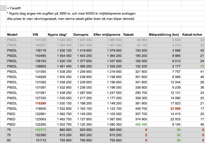Click the Nypris idag note about 3950 kr
This screenshot has width=205, height=143.
[x=72, y=13]
